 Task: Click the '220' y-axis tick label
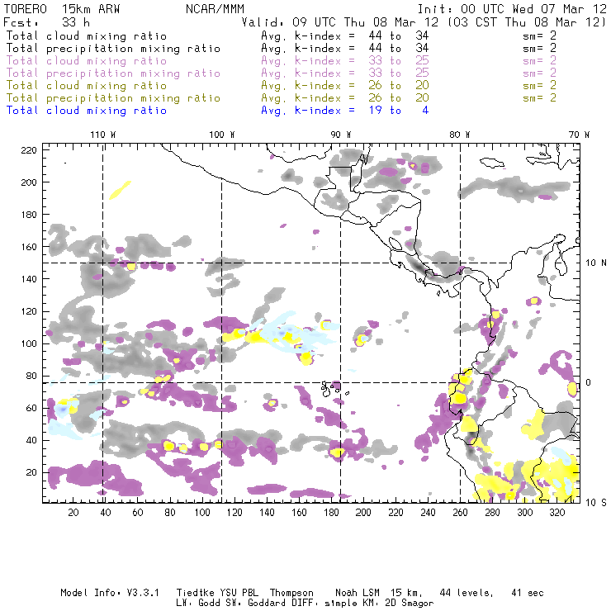click(29, 150)
